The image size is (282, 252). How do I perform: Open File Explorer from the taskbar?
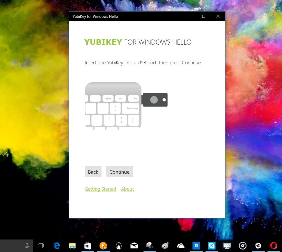click(72, 245)
